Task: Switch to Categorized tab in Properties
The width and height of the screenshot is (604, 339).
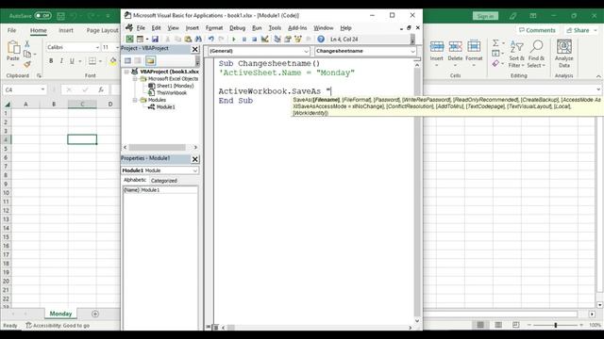Action: [x=164, y=181]
